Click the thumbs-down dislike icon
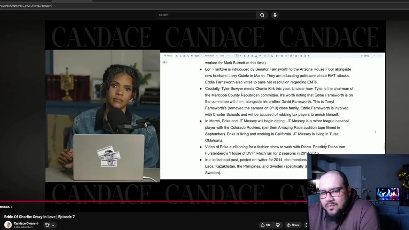Screen dimensions: 409x230 point(278,225)
